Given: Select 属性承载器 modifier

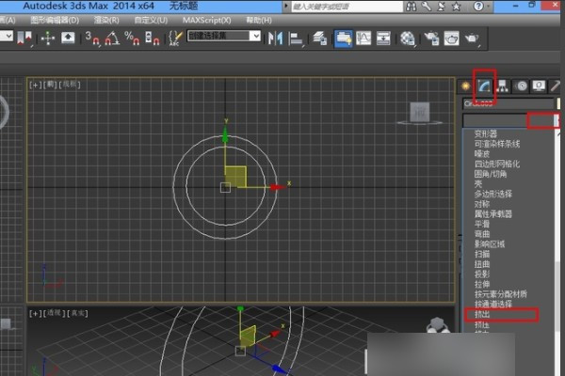Looking at the screenshot, I should point(492,214).
